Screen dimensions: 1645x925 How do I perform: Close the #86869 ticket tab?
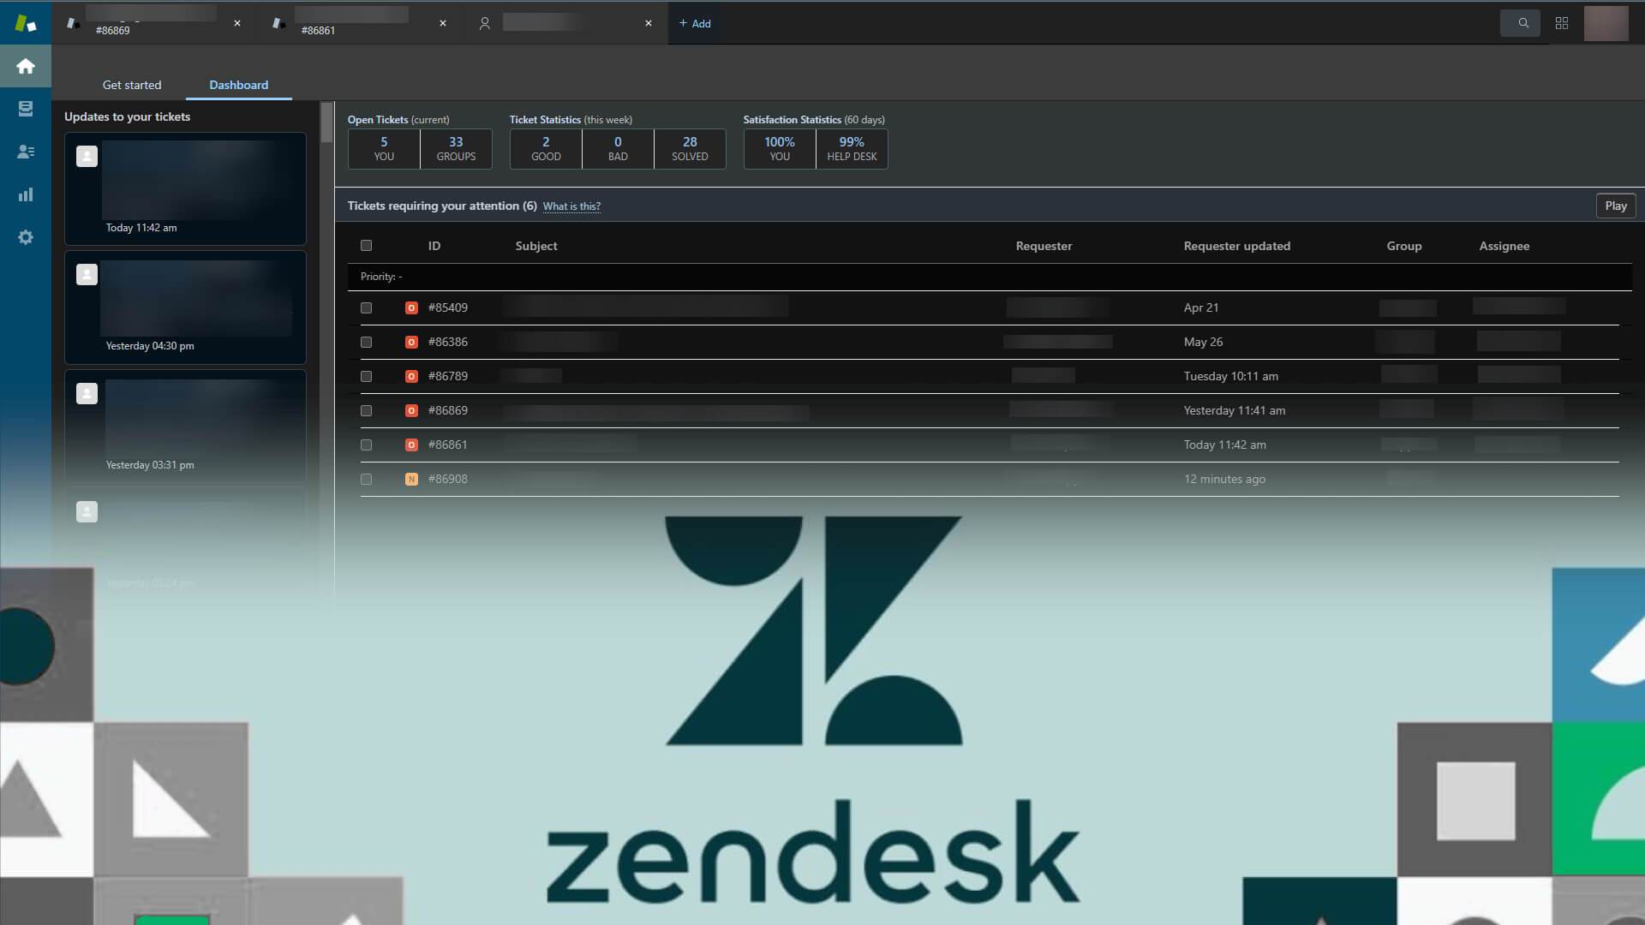click(x=237, y=23)
